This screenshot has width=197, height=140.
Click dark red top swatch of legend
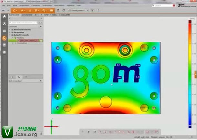(190, 22)
